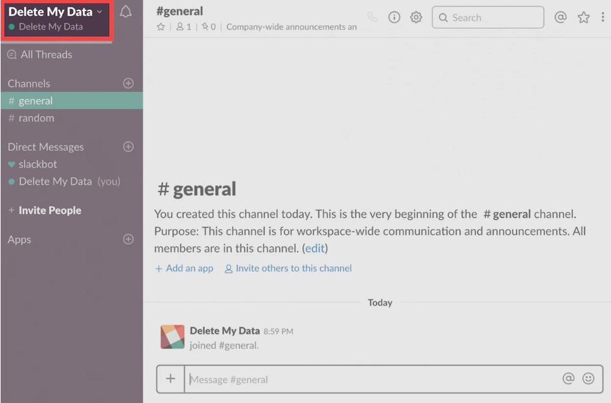Show mentions and reactions @ icon in the header

561,17
